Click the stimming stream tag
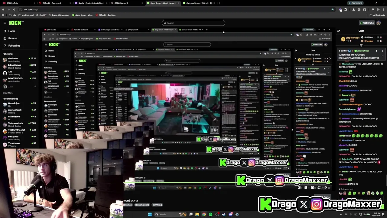387x218 pixels. click(157, 205)
